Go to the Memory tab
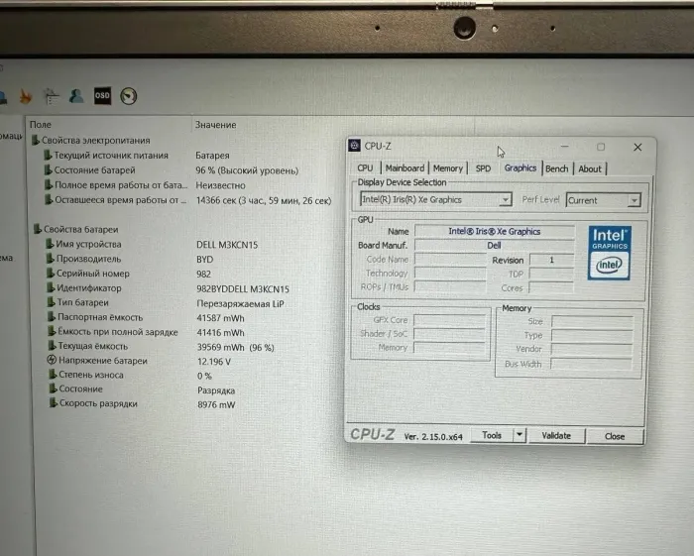 pyautogui.click(x=447, y=168)
